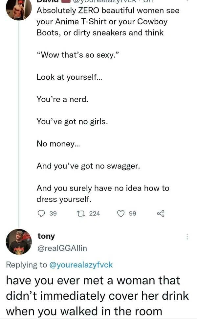
Task: Visit the @realGGAllin handle
Action: point(62,248)
